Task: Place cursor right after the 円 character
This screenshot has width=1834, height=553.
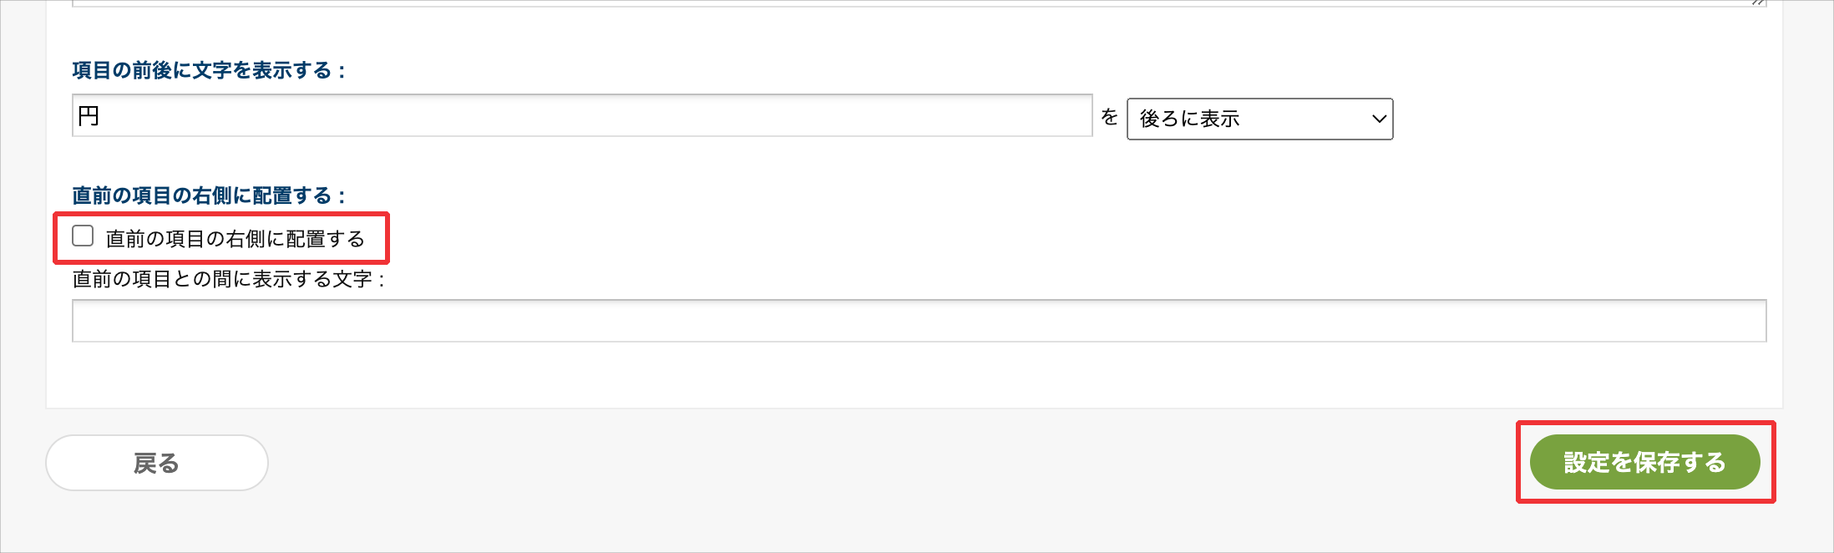Action: point(101,116)
